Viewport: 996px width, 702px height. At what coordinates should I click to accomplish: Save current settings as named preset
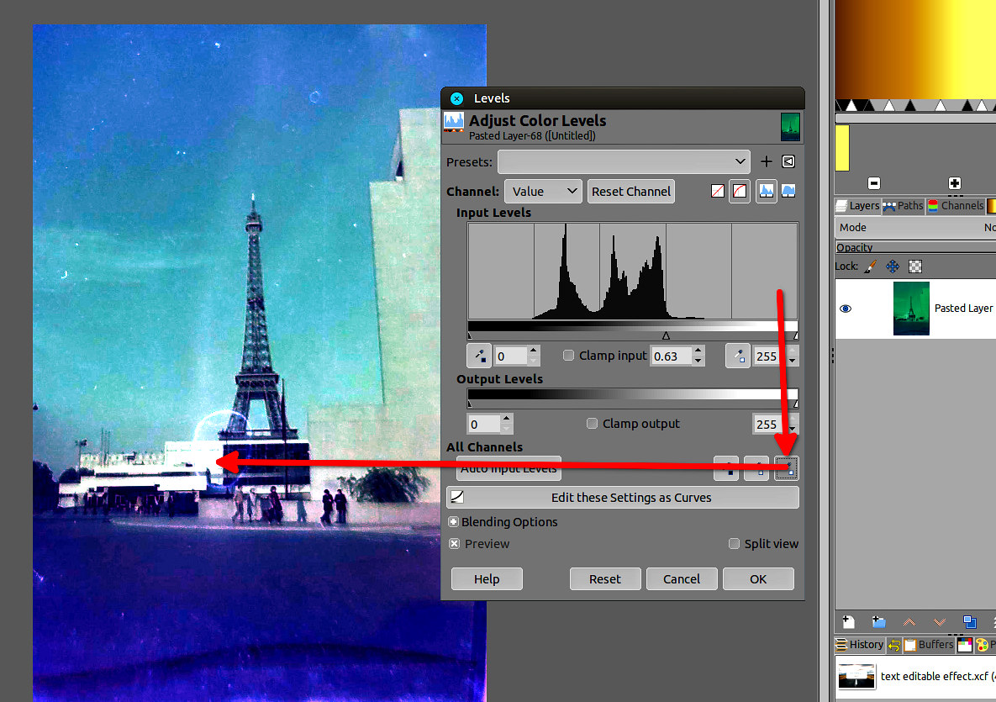pyautogui.click(x=766, y=161)
